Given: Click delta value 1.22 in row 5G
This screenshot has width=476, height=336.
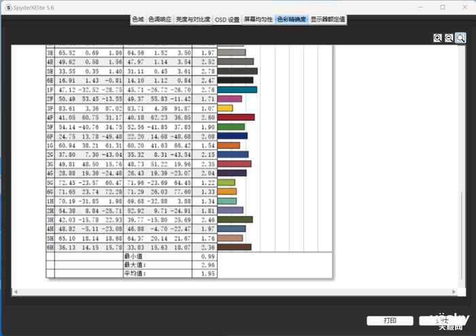Looking at the screenshot, I should (208, 183).
